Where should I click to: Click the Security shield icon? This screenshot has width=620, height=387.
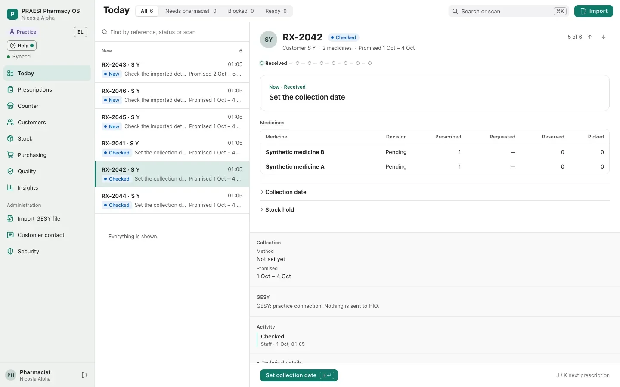[10, 252]
